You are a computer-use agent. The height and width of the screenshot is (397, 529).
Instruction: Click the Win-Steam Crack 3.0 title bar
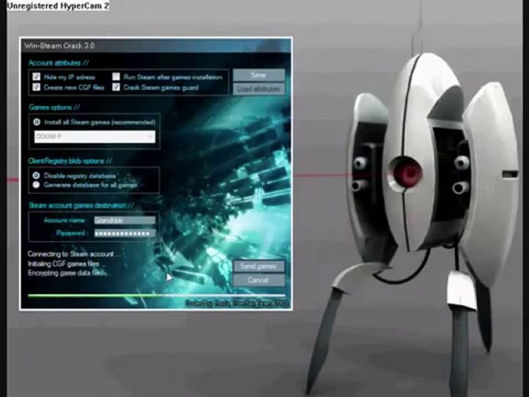[156, 46]
